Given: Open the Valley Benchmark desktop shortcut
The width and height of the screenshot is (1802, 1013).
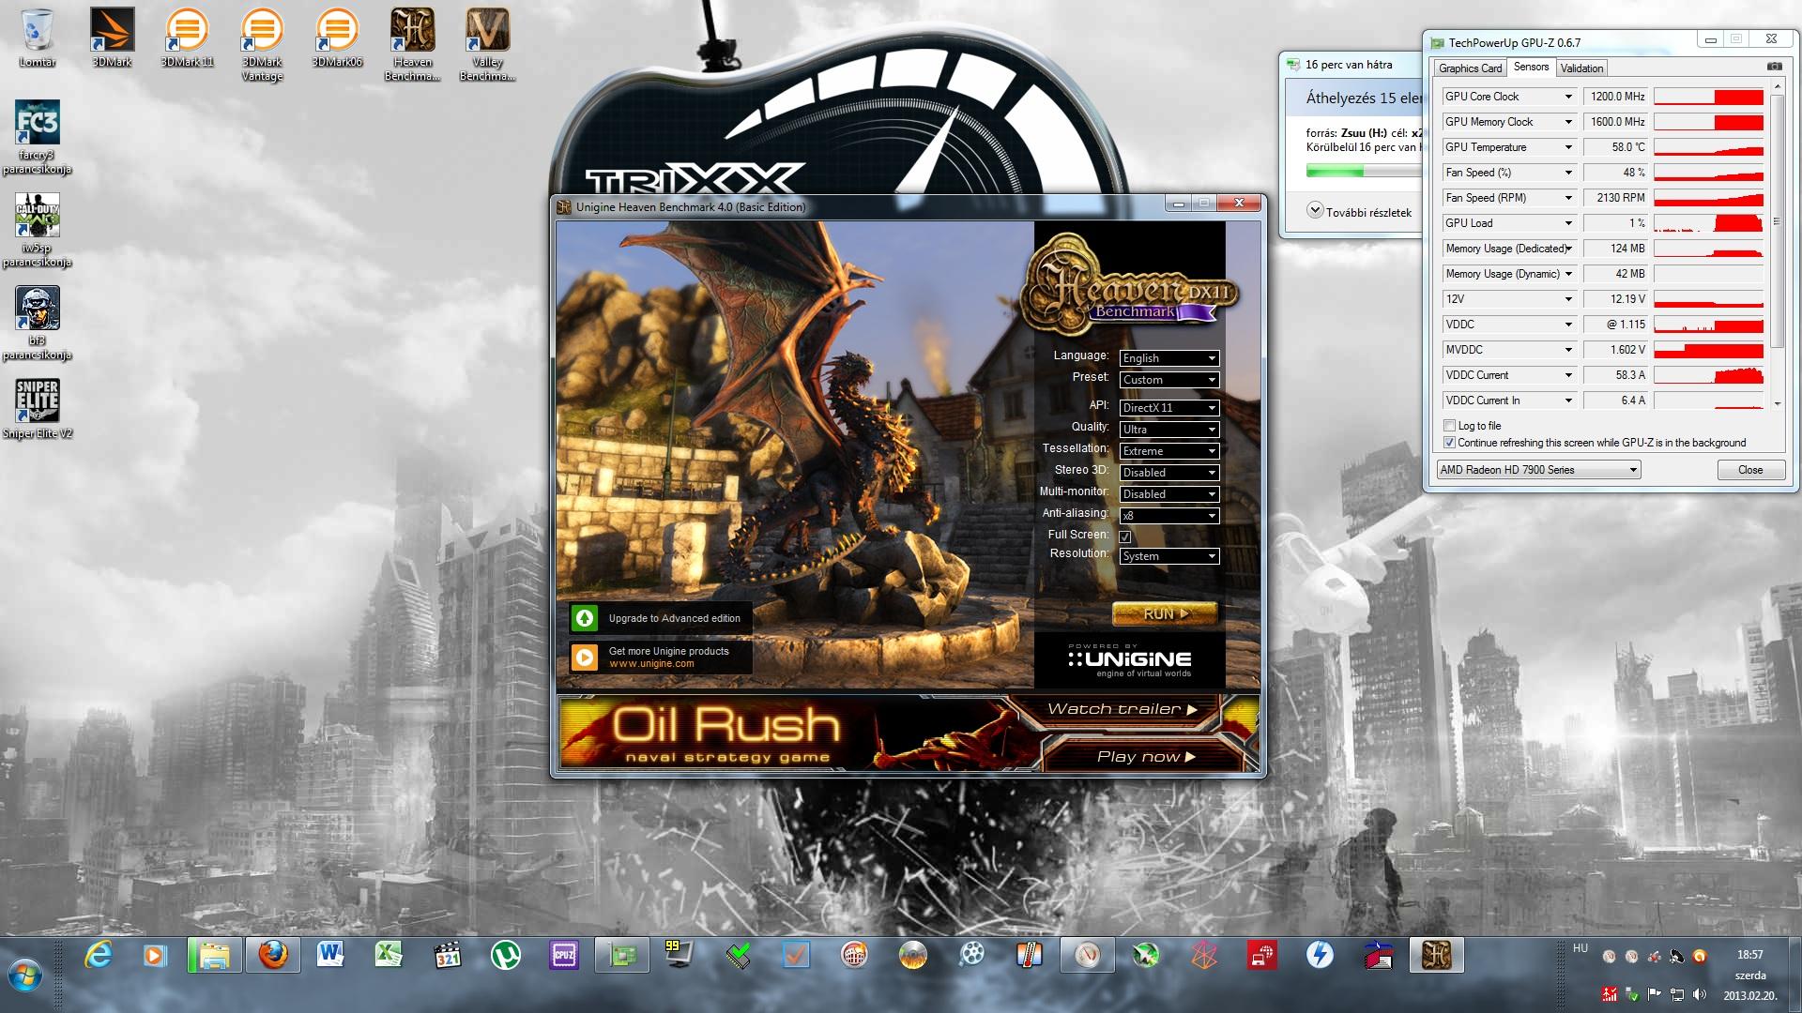Looking at the screenshot, I should coord(488,44).
